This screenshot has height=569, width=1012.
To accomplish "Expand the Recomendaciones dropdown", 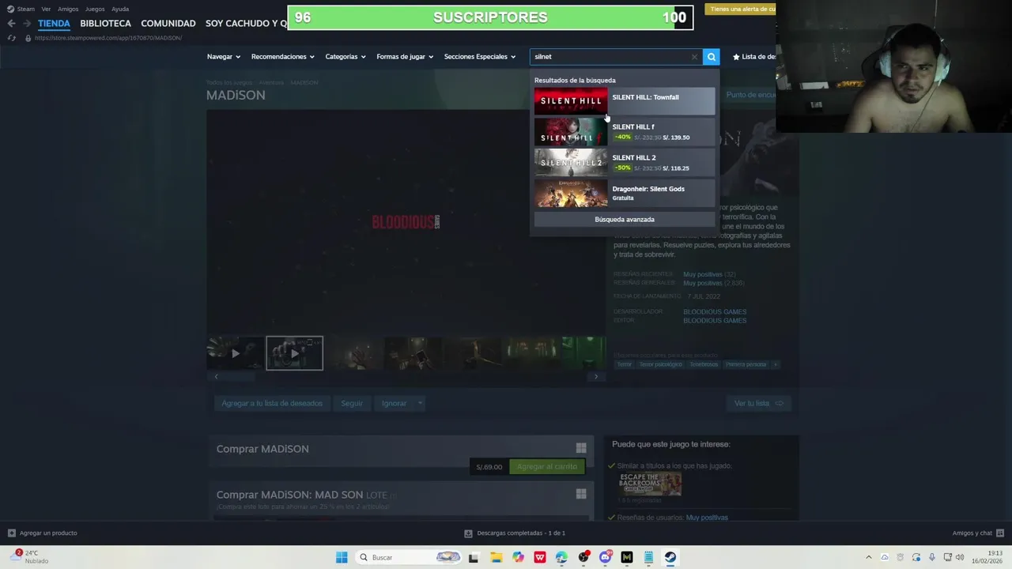I will [x=282, y=57].
